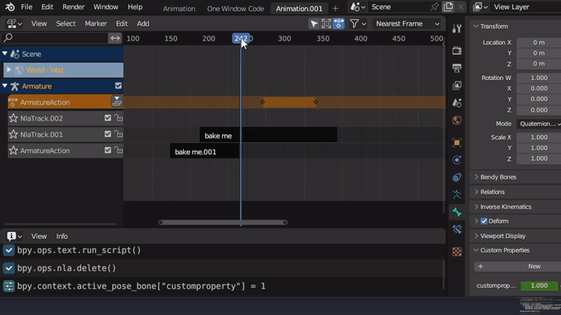Select the "bake me.001" NLA strip

204,151
